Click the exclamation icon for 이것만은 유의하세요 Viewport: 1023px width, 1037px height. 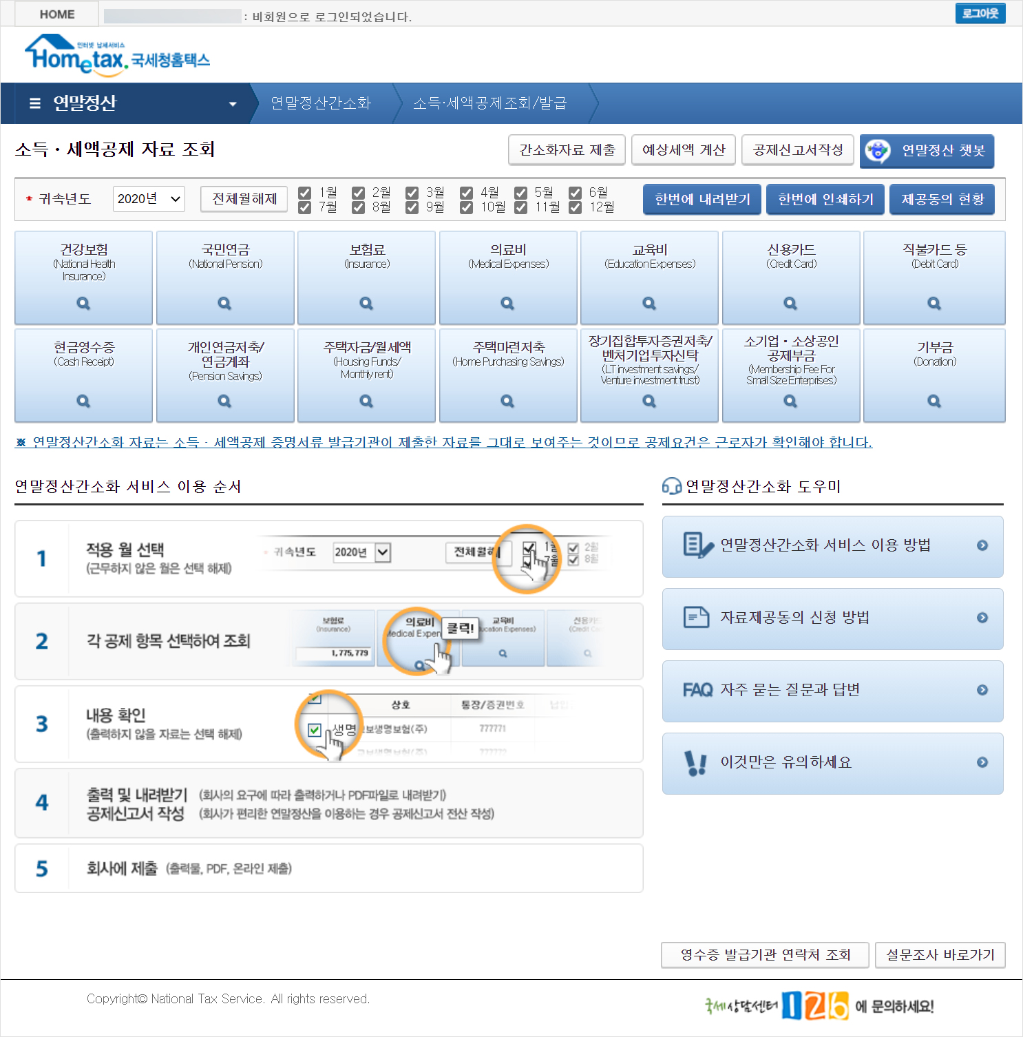tap(696, 763)
